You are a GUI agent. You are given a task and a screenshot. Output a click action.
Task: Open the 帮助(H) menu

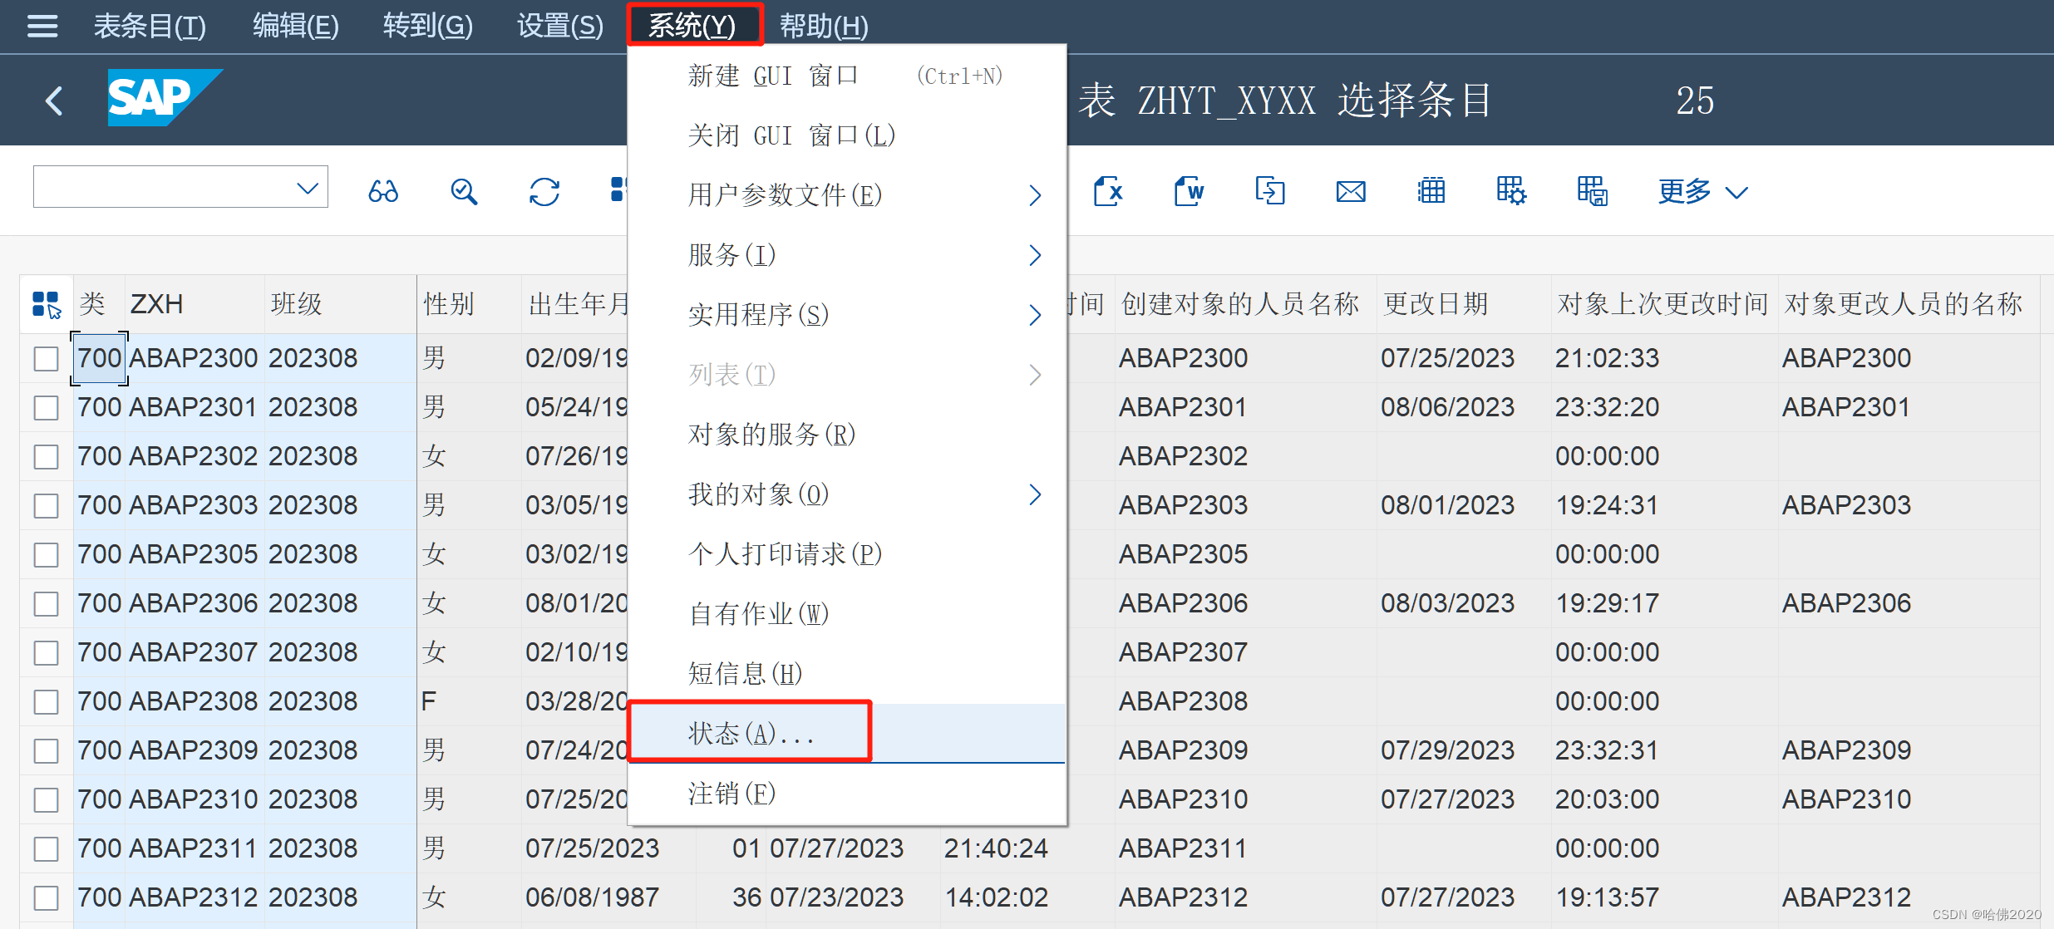tap(822, 26)
